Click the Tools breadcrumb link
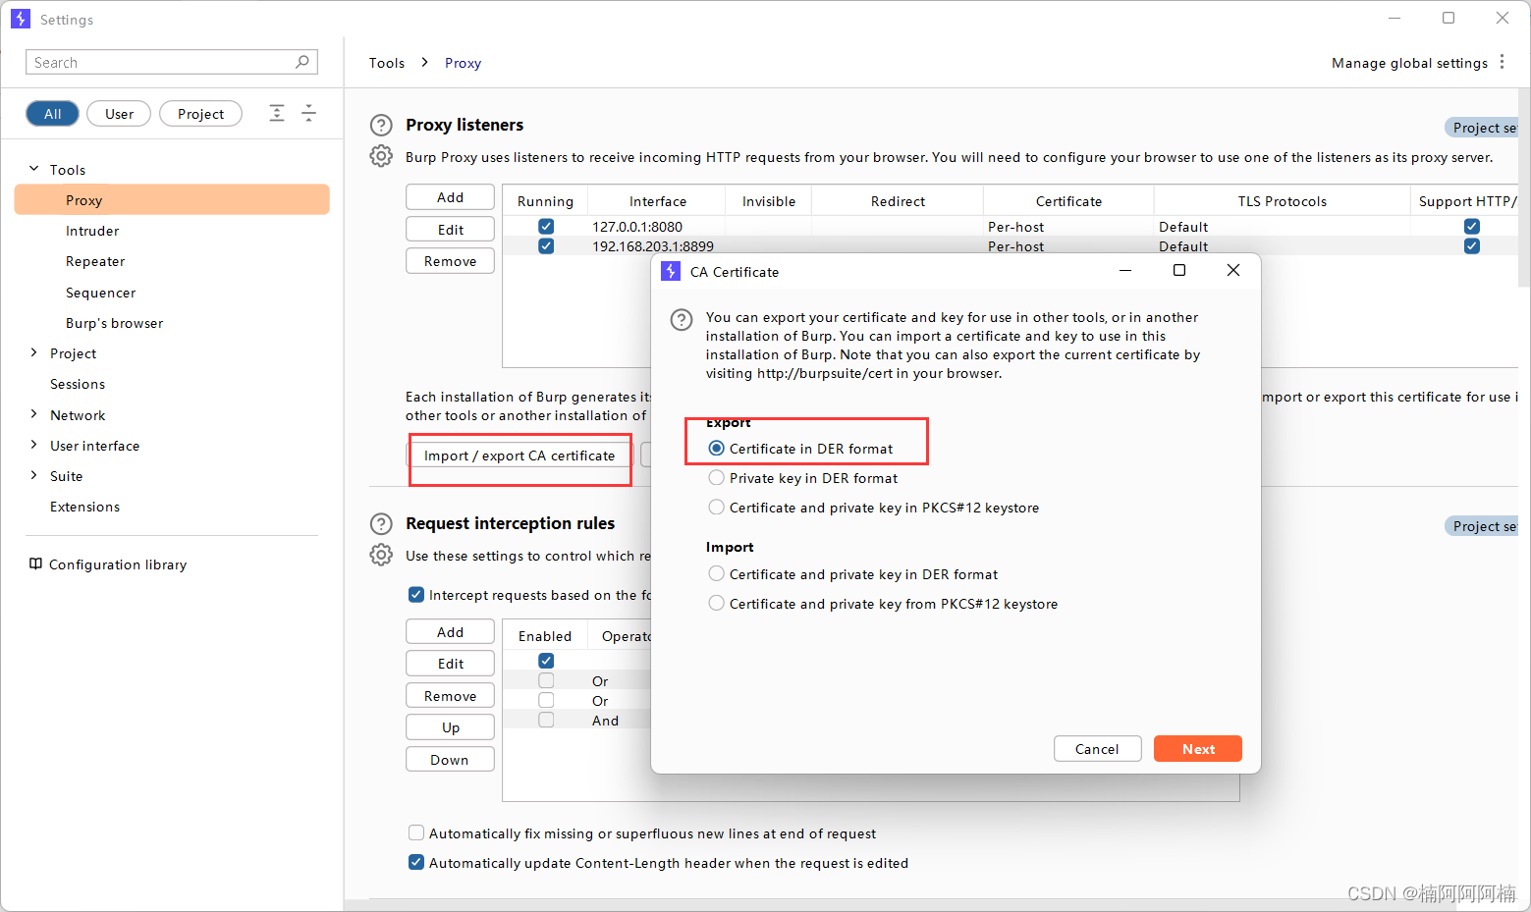Image resolution: width=1531 pixels, height=912 pixels. tap(387, 63)
